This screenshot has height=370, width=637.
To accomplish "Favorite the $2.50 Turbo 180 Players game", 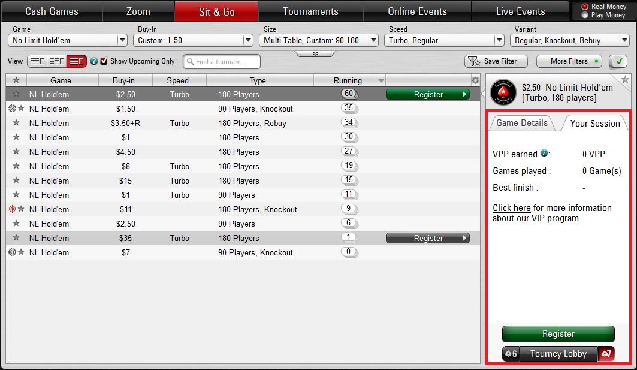I will pyautogui.click(x=16, y=94).
